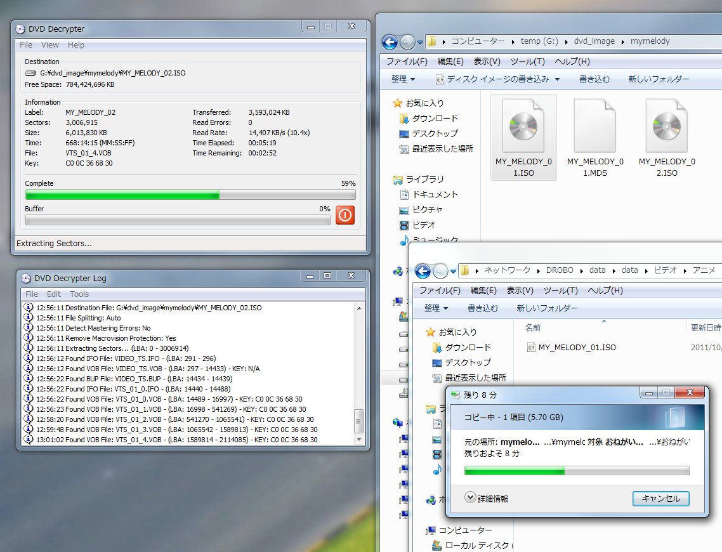Screen dimensions: 722x552
Task: Open 整理 dropdown in the DROBO window
Action: [436, 308]
